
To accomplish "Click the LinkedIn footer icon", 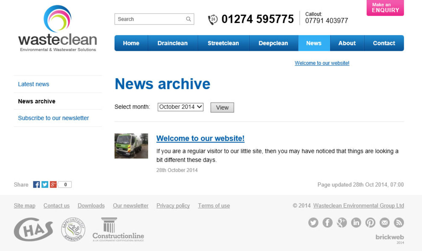I will 356,223.
